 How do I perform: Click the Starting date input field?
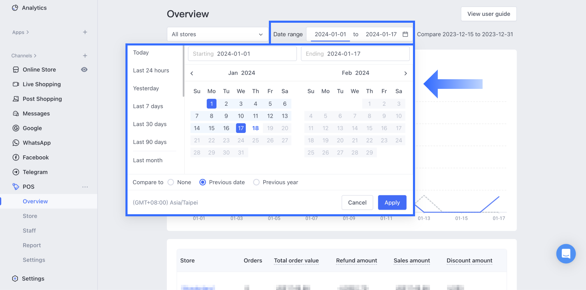click(x=242, y=54)
